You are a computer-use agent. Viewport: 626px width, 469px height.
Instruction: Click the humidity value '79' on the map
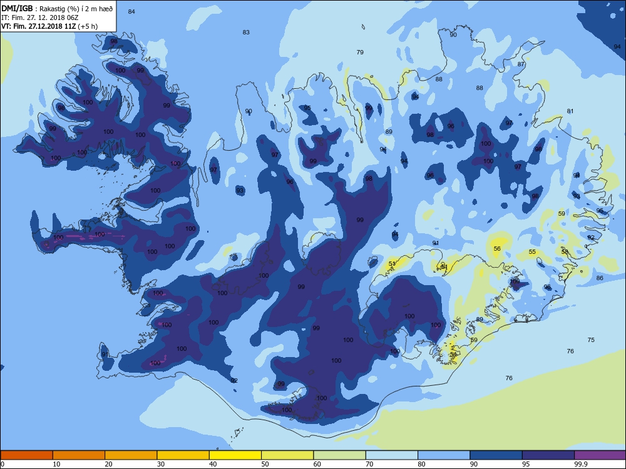coord(360,53)
